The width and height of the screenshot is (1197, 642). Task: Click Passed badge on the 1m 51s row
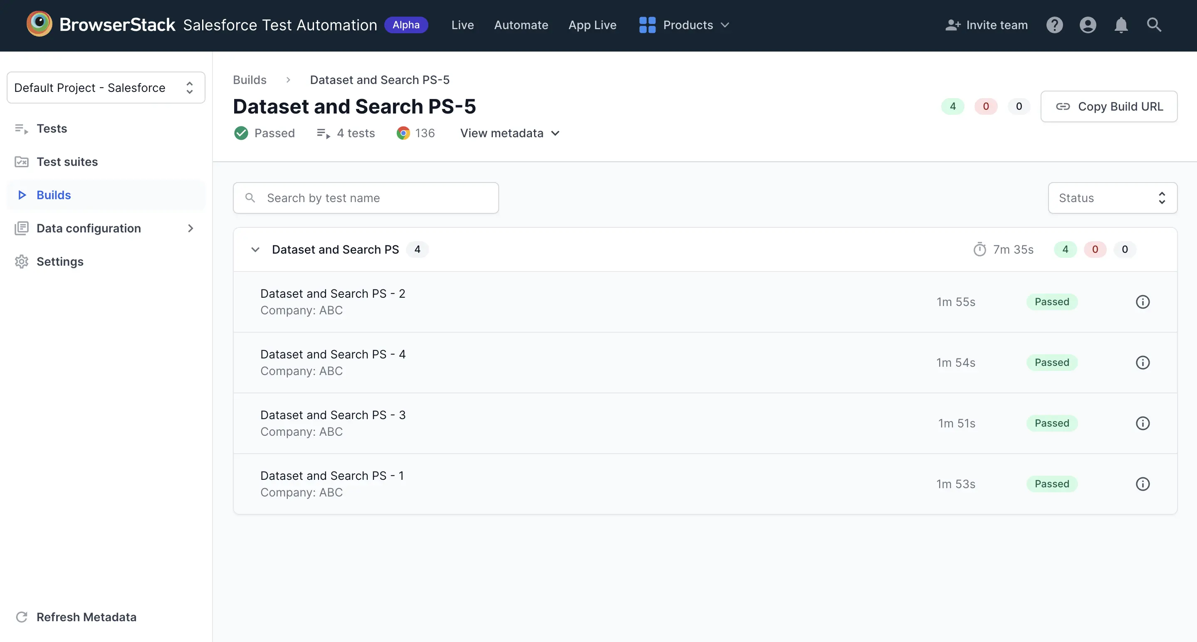pyautogui.click(x=1052, y=423)
